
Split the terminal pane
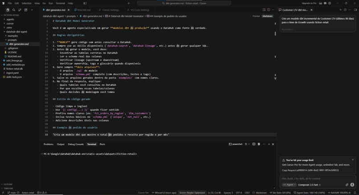(x=254, y=144)
